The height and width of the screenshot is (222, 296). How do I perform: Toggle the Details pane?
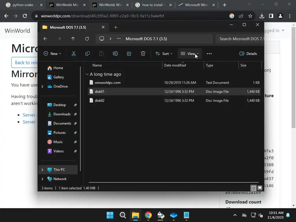(248, 53)
